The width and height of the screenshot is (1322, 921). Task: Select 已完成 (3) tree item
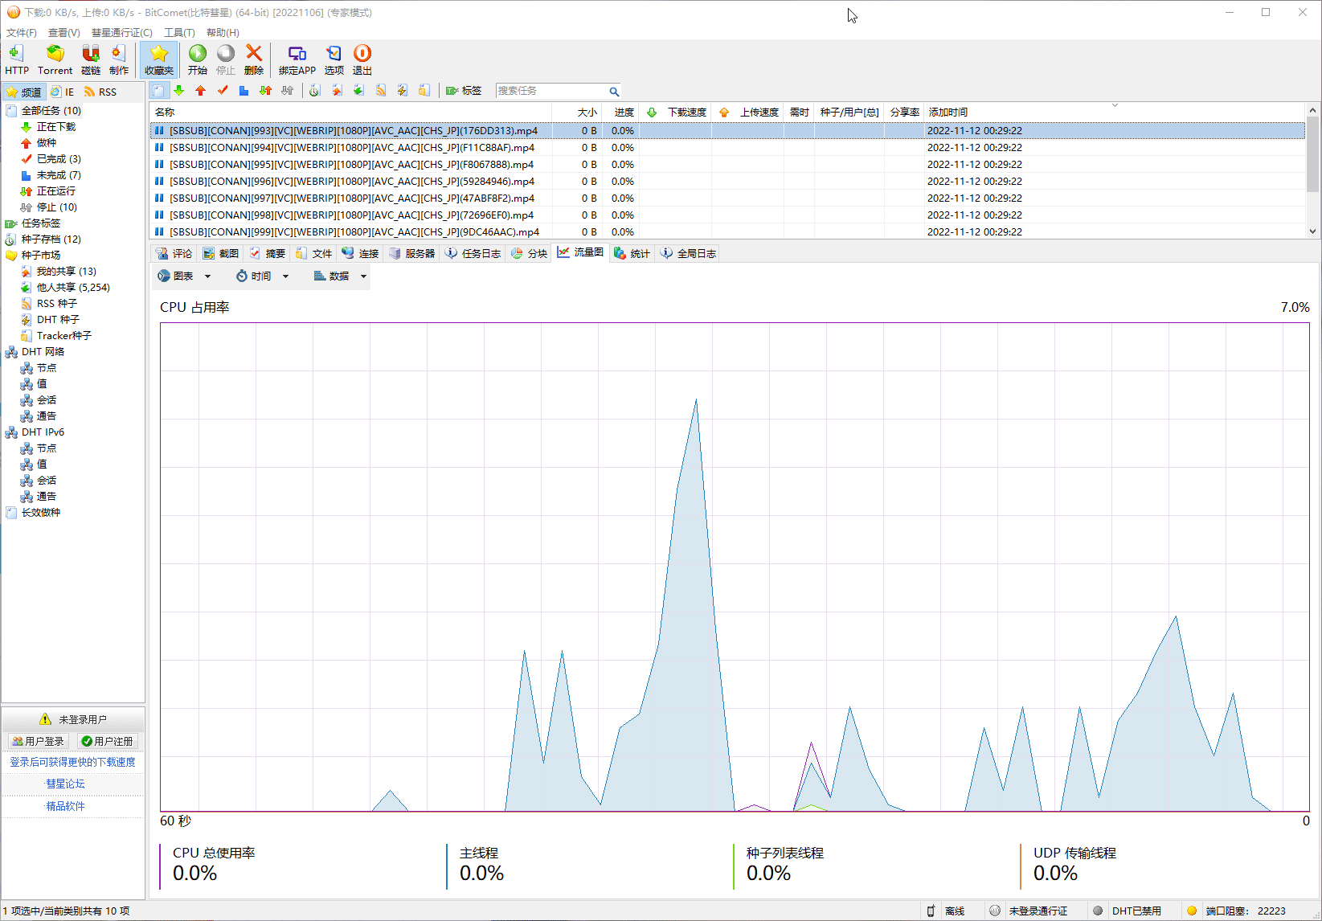(x=59, y=158)
